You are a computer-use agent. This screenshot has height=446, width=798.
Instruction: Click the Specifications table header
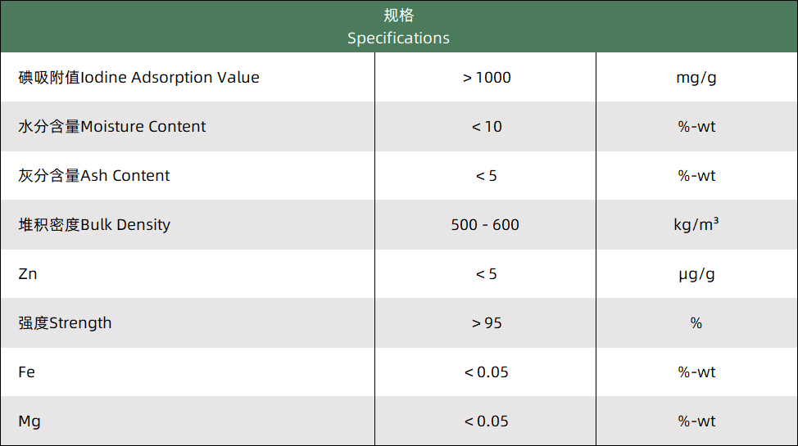pyautogui.click(x=398, y=27)
